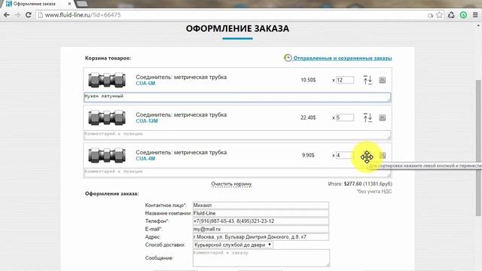Click the 9.90$ price of CUA-4M
This screenshot has height=271, width=482.
click(x=308, y=155)
